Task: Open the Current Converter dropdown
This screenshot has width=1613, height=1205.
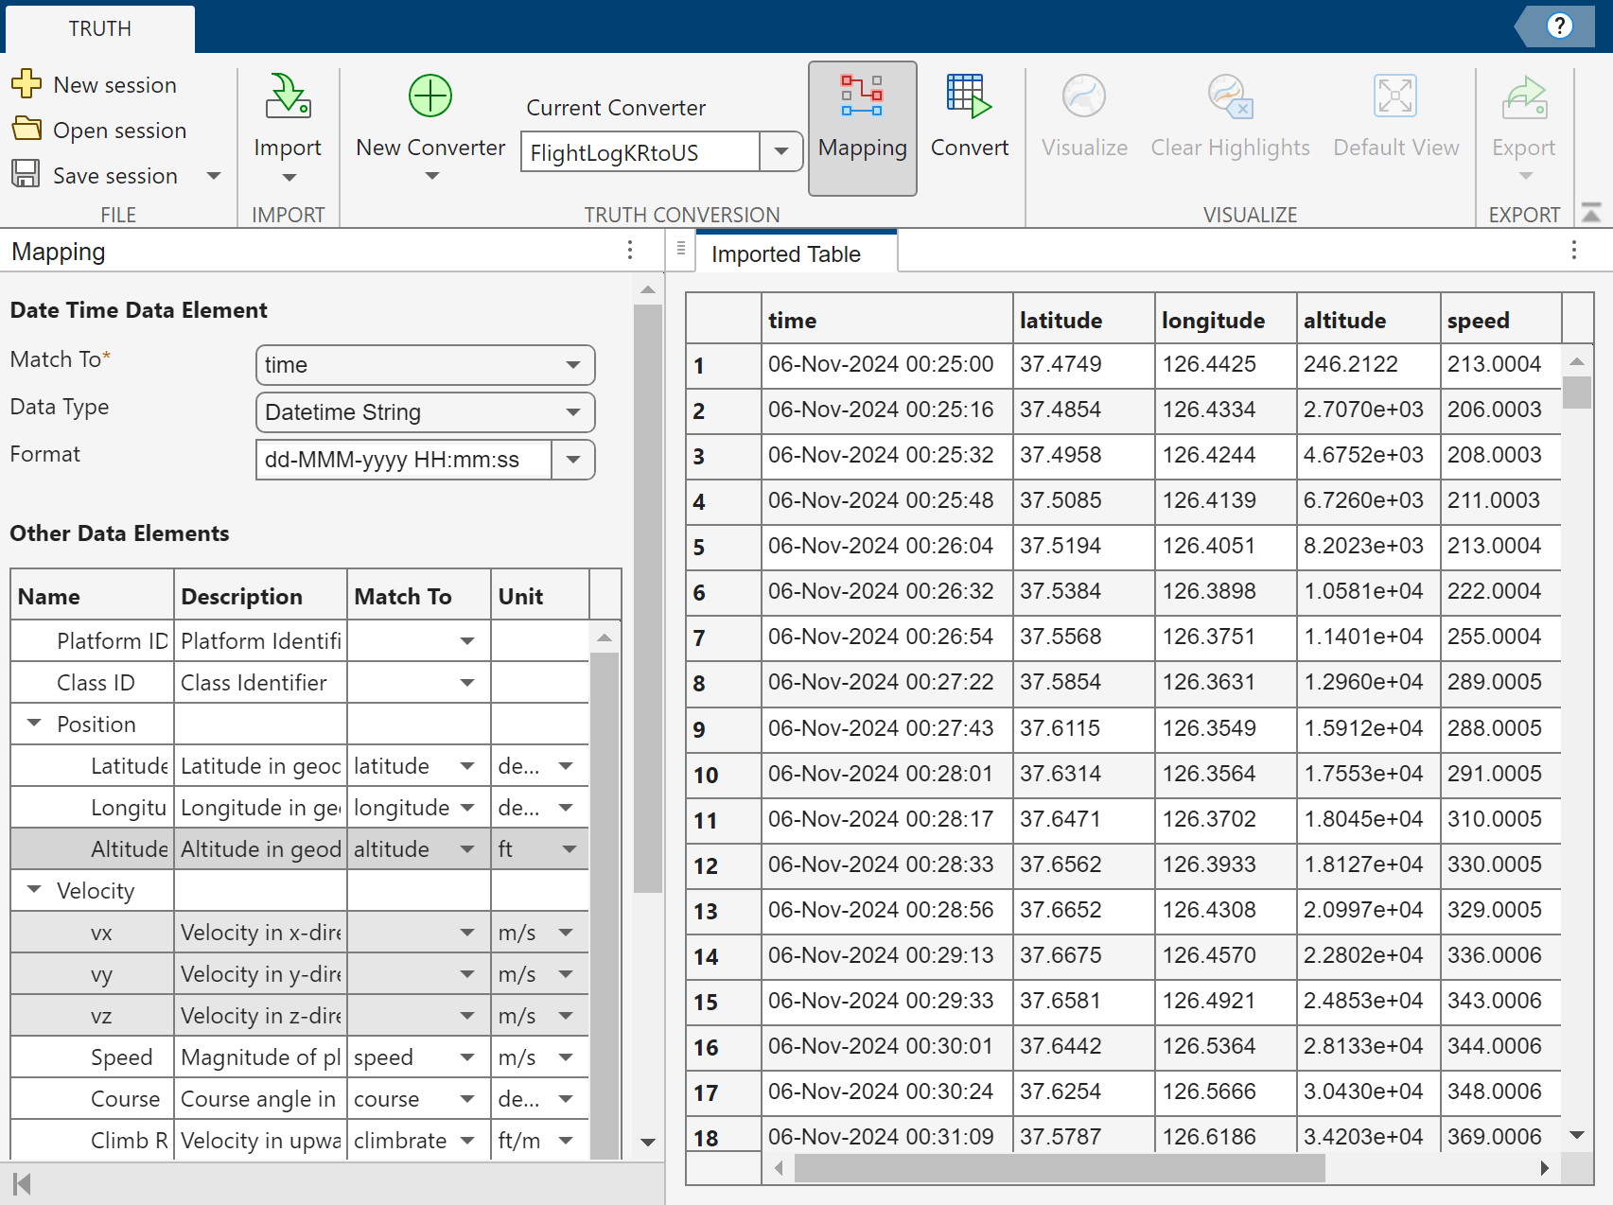Action: tap(781, 151)
